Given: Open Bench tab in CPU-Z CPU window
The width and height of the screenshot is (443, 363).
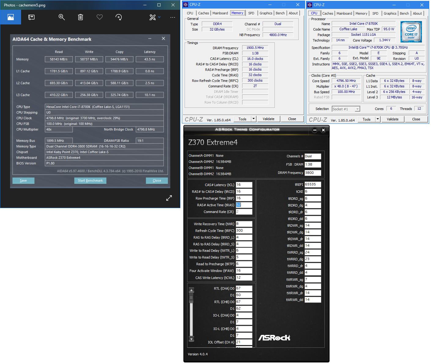Looking at the screenshot, I should click(x=404, y=13).
